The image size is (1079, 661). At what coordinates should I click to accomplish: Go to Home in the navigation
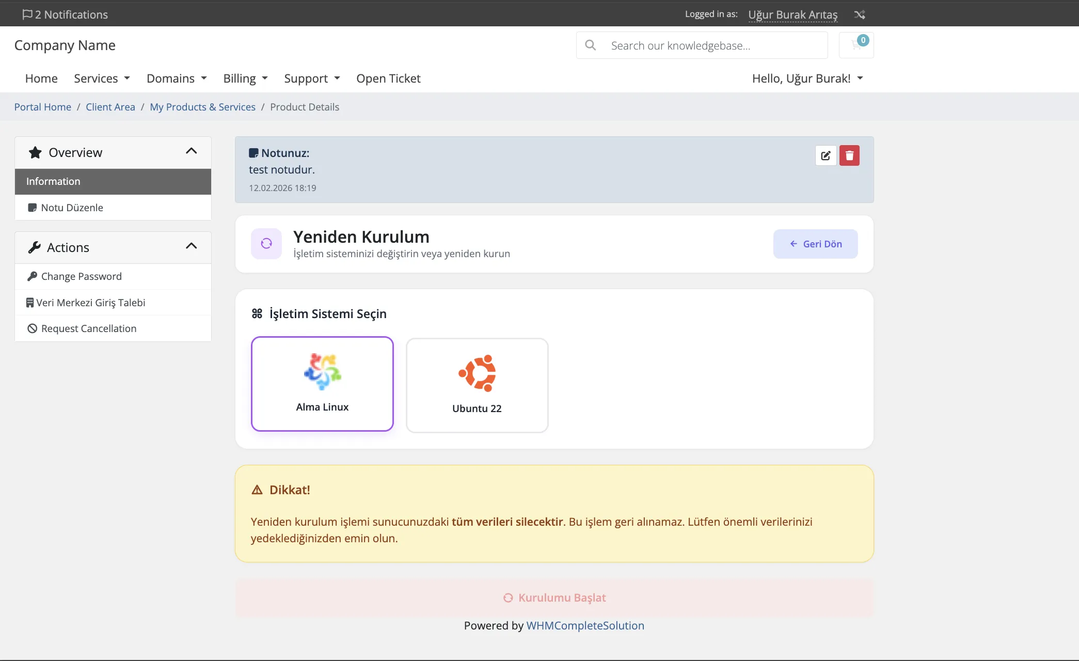coord(41,78)
